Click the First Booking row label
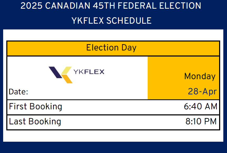The width and height of the screenshot is (227, 153). [36, 106]
